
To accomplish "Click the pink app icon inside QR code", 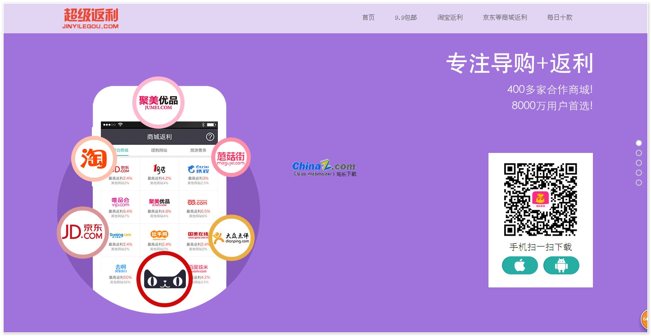I will [540, 199].
